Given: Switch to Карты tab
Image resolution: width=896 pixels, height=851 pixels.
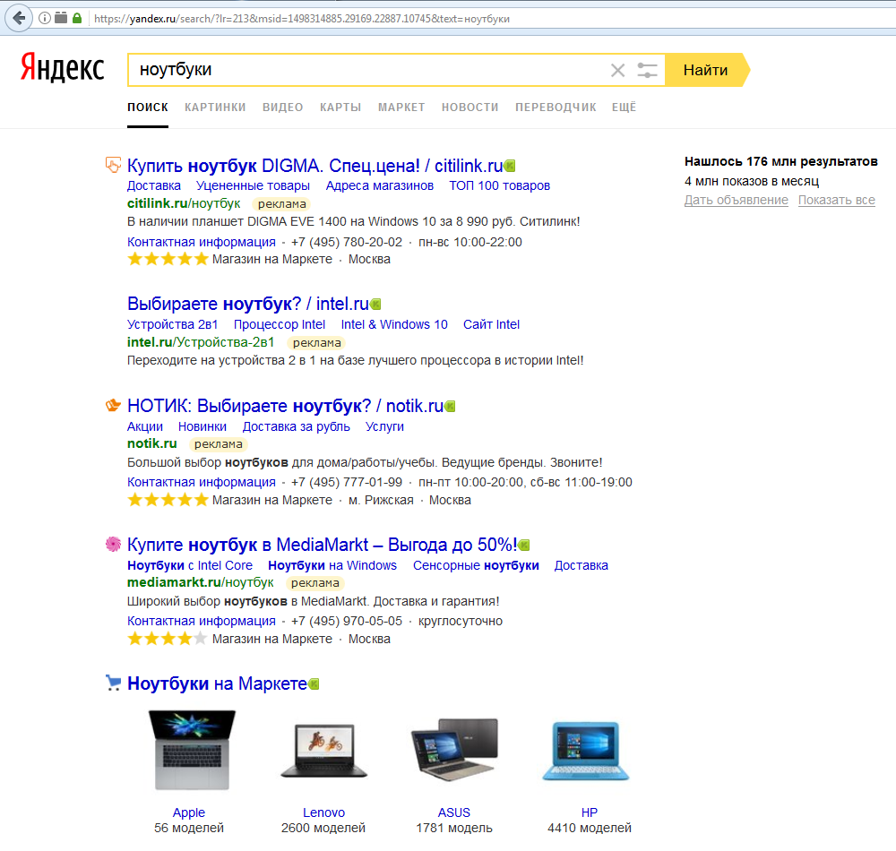Looking at the screenshot, I should [340, 107].
